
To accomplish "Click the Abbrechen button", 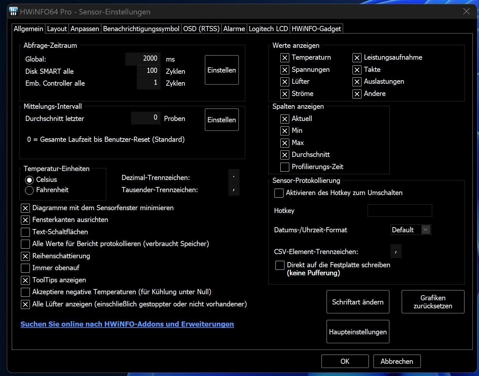I will pyautogui.click(x=397, y=361).
